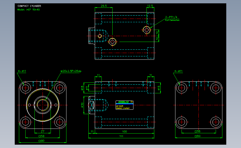
Task: Click the "COMPACT CYLINDER" title text
Action: pos(29,6)
